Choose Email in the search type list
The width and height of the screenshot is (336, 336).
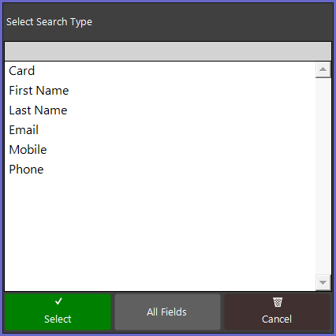[160, 130]
